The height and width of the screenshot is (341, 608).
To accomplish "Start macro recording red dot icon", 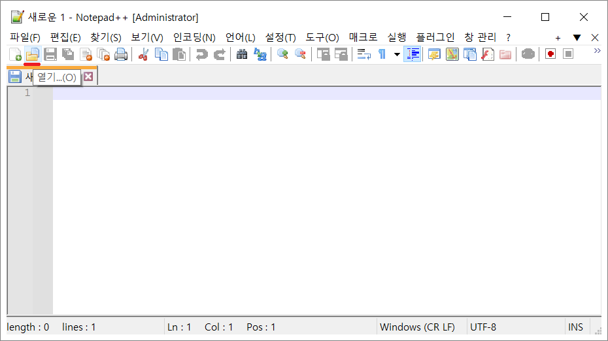I will tap(550, 54).
